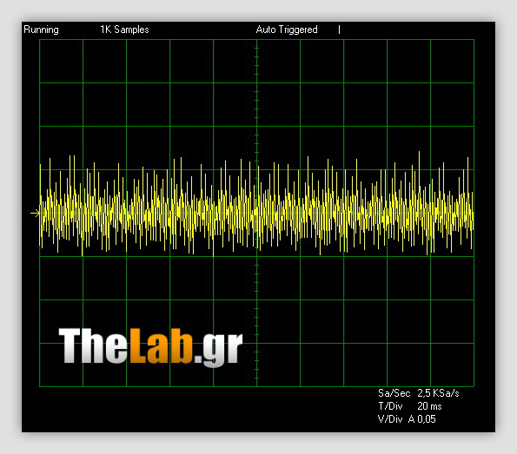
Task: Click the TheLab.gr watermark logo
Action: pyautogui.click(x=150, y=346)
